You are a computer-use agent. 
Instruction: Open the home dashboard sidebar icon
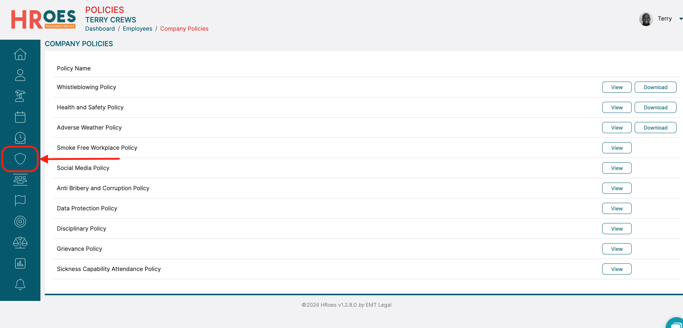(x=20, y=54)
